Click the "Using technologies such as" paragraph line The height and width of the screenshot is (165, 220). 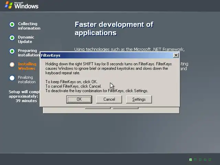coord(129,49)
